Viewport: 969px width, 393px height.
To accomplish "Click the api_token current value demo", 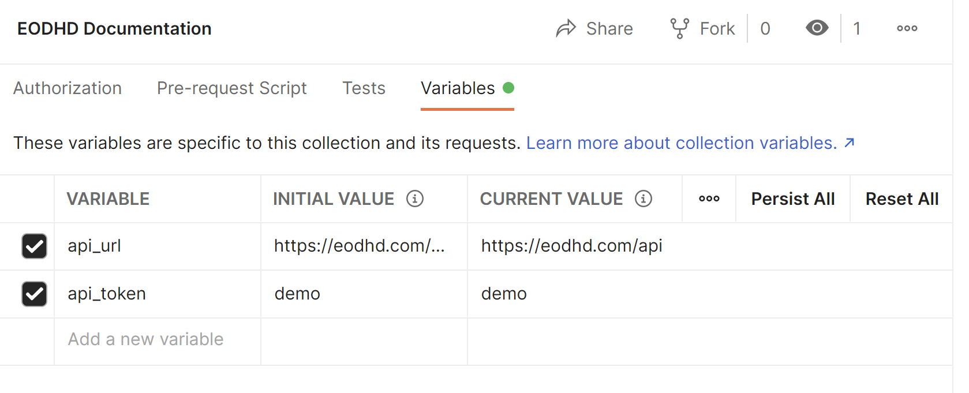I will pyautogui.click(x=504, y=294).
